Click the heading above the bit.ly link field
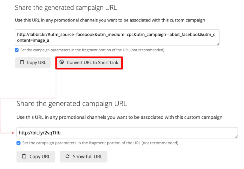 point(71,104)
